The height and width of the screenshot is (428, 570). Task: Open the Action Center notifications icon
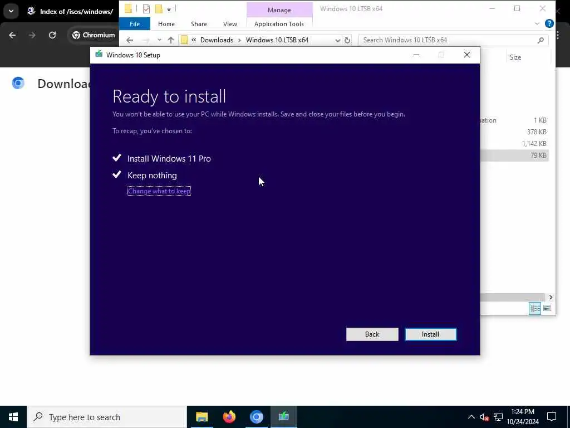coord(552,417)
